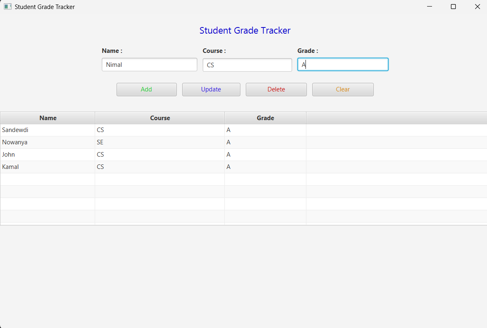Click the green Add button

coord(146,89)
